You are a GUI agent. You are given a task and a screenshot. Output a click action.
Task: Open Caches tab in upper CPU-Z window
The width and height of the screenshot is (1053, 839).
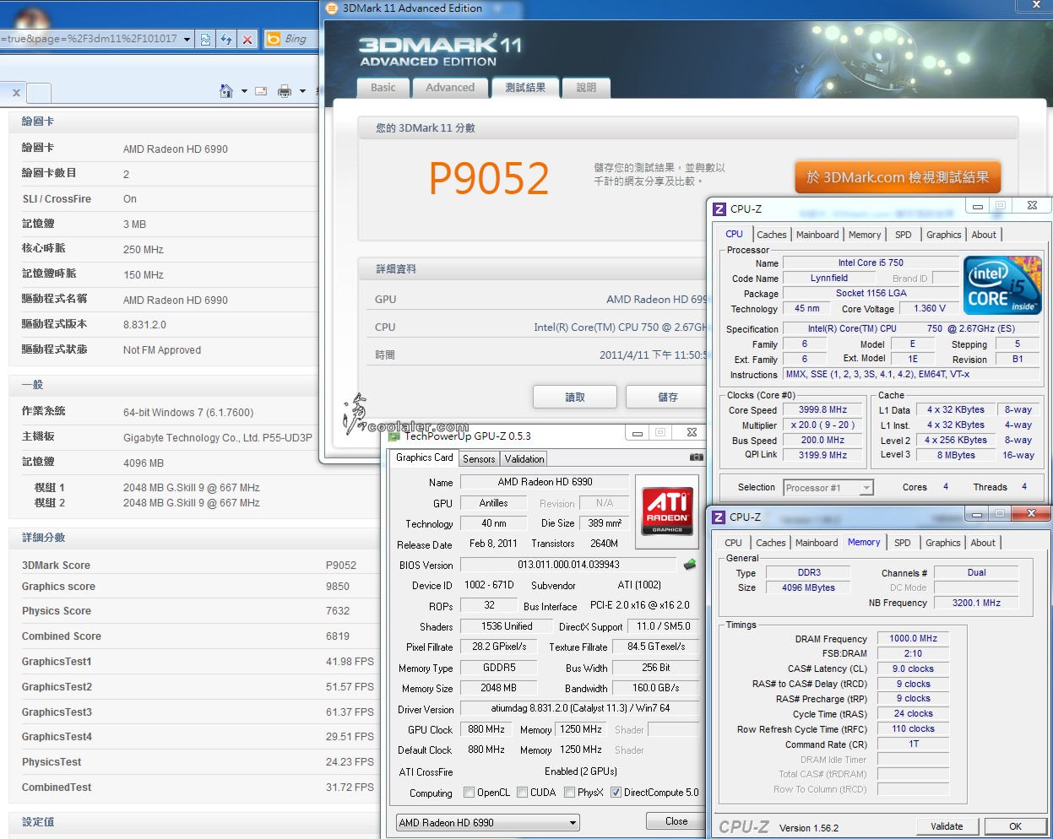click(x=772, y=235)
